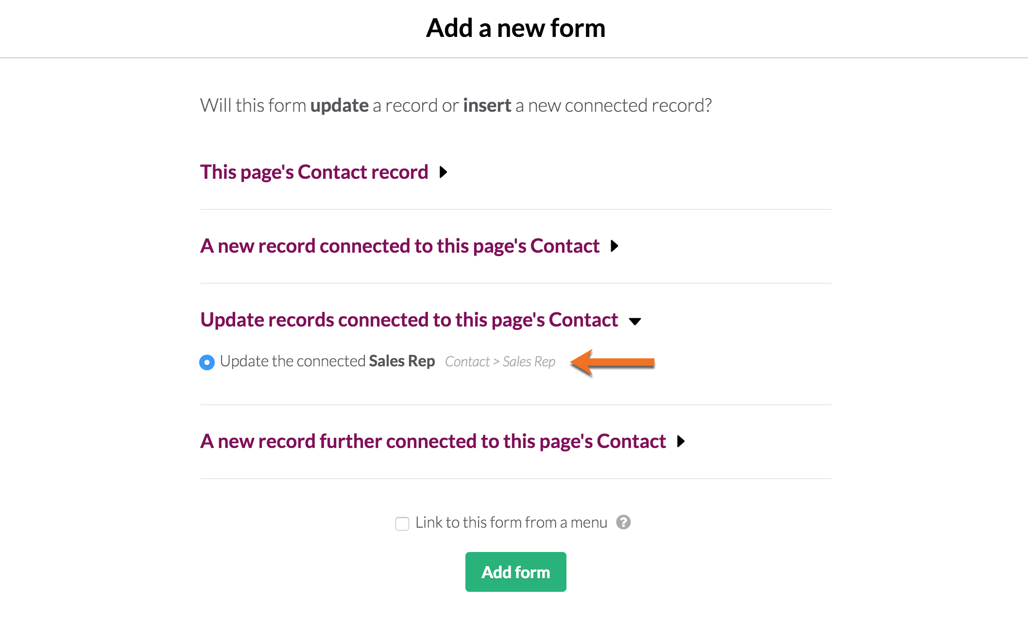Select Update the connected Sales Rep radio
Viewport: 1028px width, 620px height.
pos(207,362)
